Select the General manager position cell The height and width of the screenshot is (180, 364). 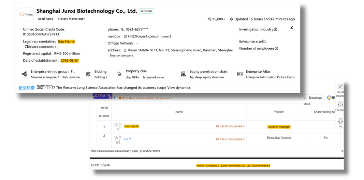pyautogui.click(x=279, y=127)
